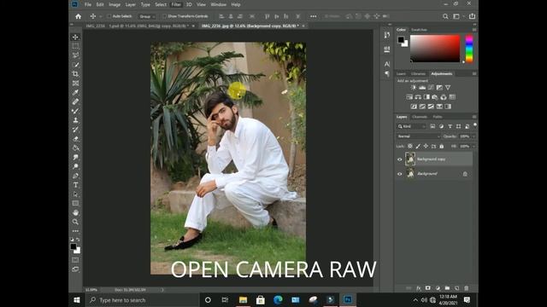The image size is (547, 307).
Task: Toggle lock all for layer
Action: (442, 147)
